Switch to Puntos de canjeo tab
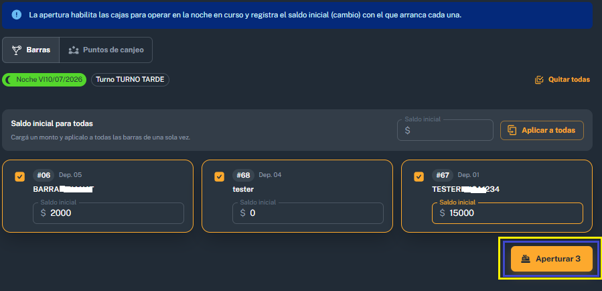 pos(106,50)
